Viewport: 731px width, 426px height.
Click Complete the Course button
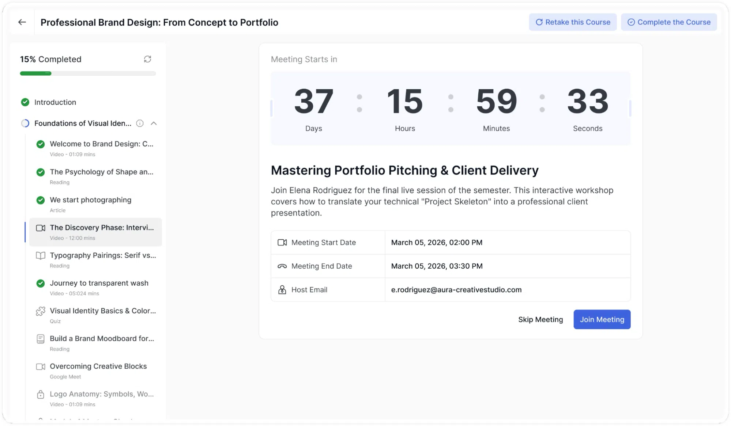669,22
